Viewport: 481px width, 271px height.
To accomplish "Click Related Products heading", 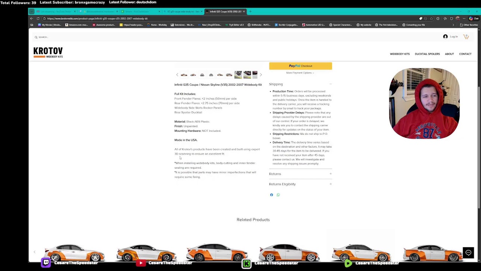I will [253, 220].
